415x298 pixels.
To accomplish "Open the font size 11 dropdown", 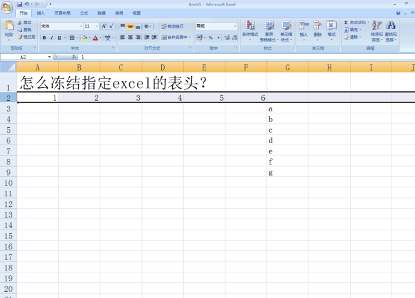I will (x=97, y=26).
